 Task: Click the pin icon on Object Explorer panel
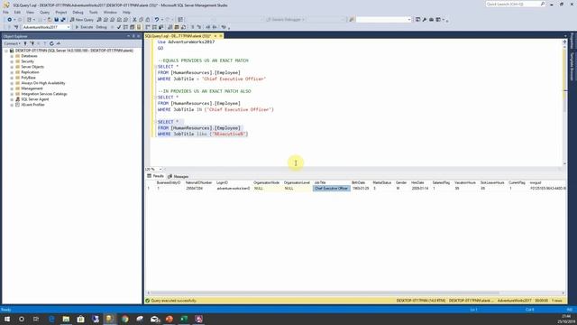[x=133, y=36]
